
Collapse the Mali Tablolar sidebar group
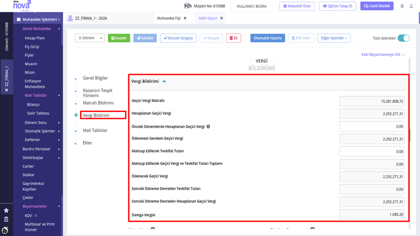point(59,95)
